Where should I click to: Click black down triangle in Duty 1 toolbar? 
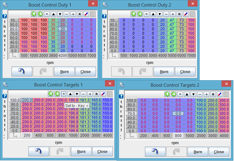pyautogui.click(x=60, y=14)
